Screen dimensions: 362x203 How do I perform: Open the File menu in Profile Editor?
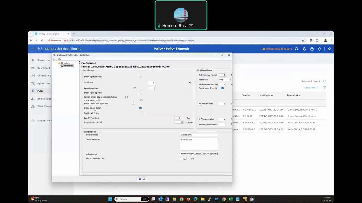tap(54, 59)
